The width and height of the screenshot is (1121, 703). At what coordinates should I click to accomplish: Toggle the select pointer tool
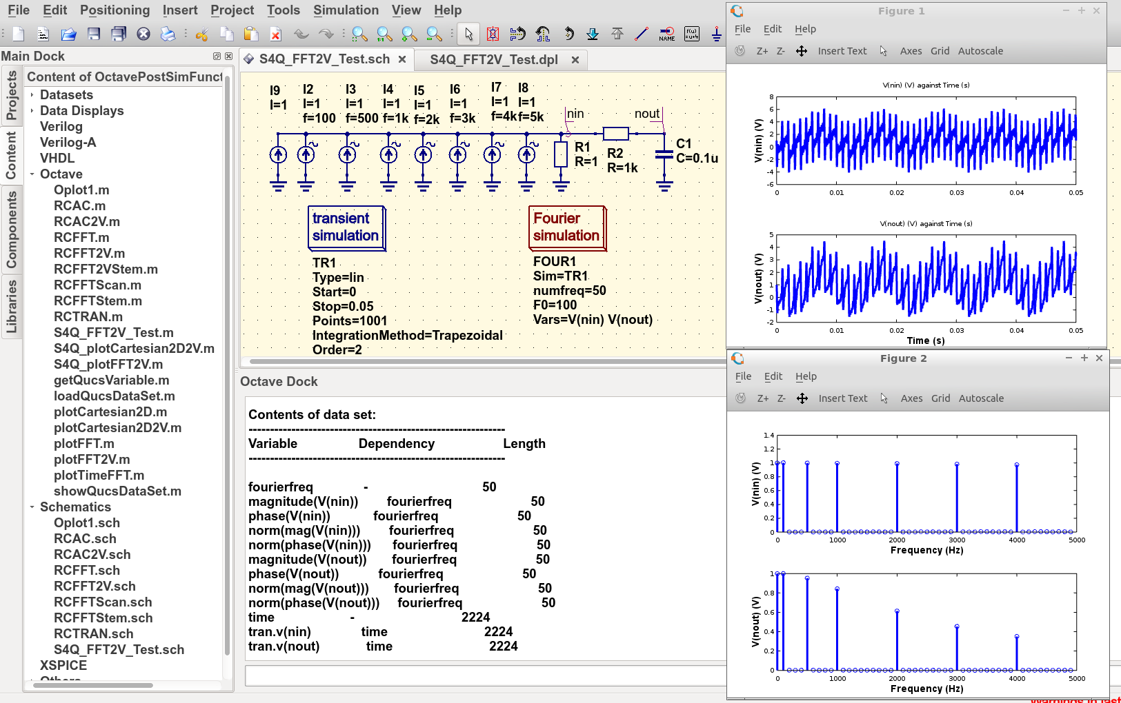[468, 34]
